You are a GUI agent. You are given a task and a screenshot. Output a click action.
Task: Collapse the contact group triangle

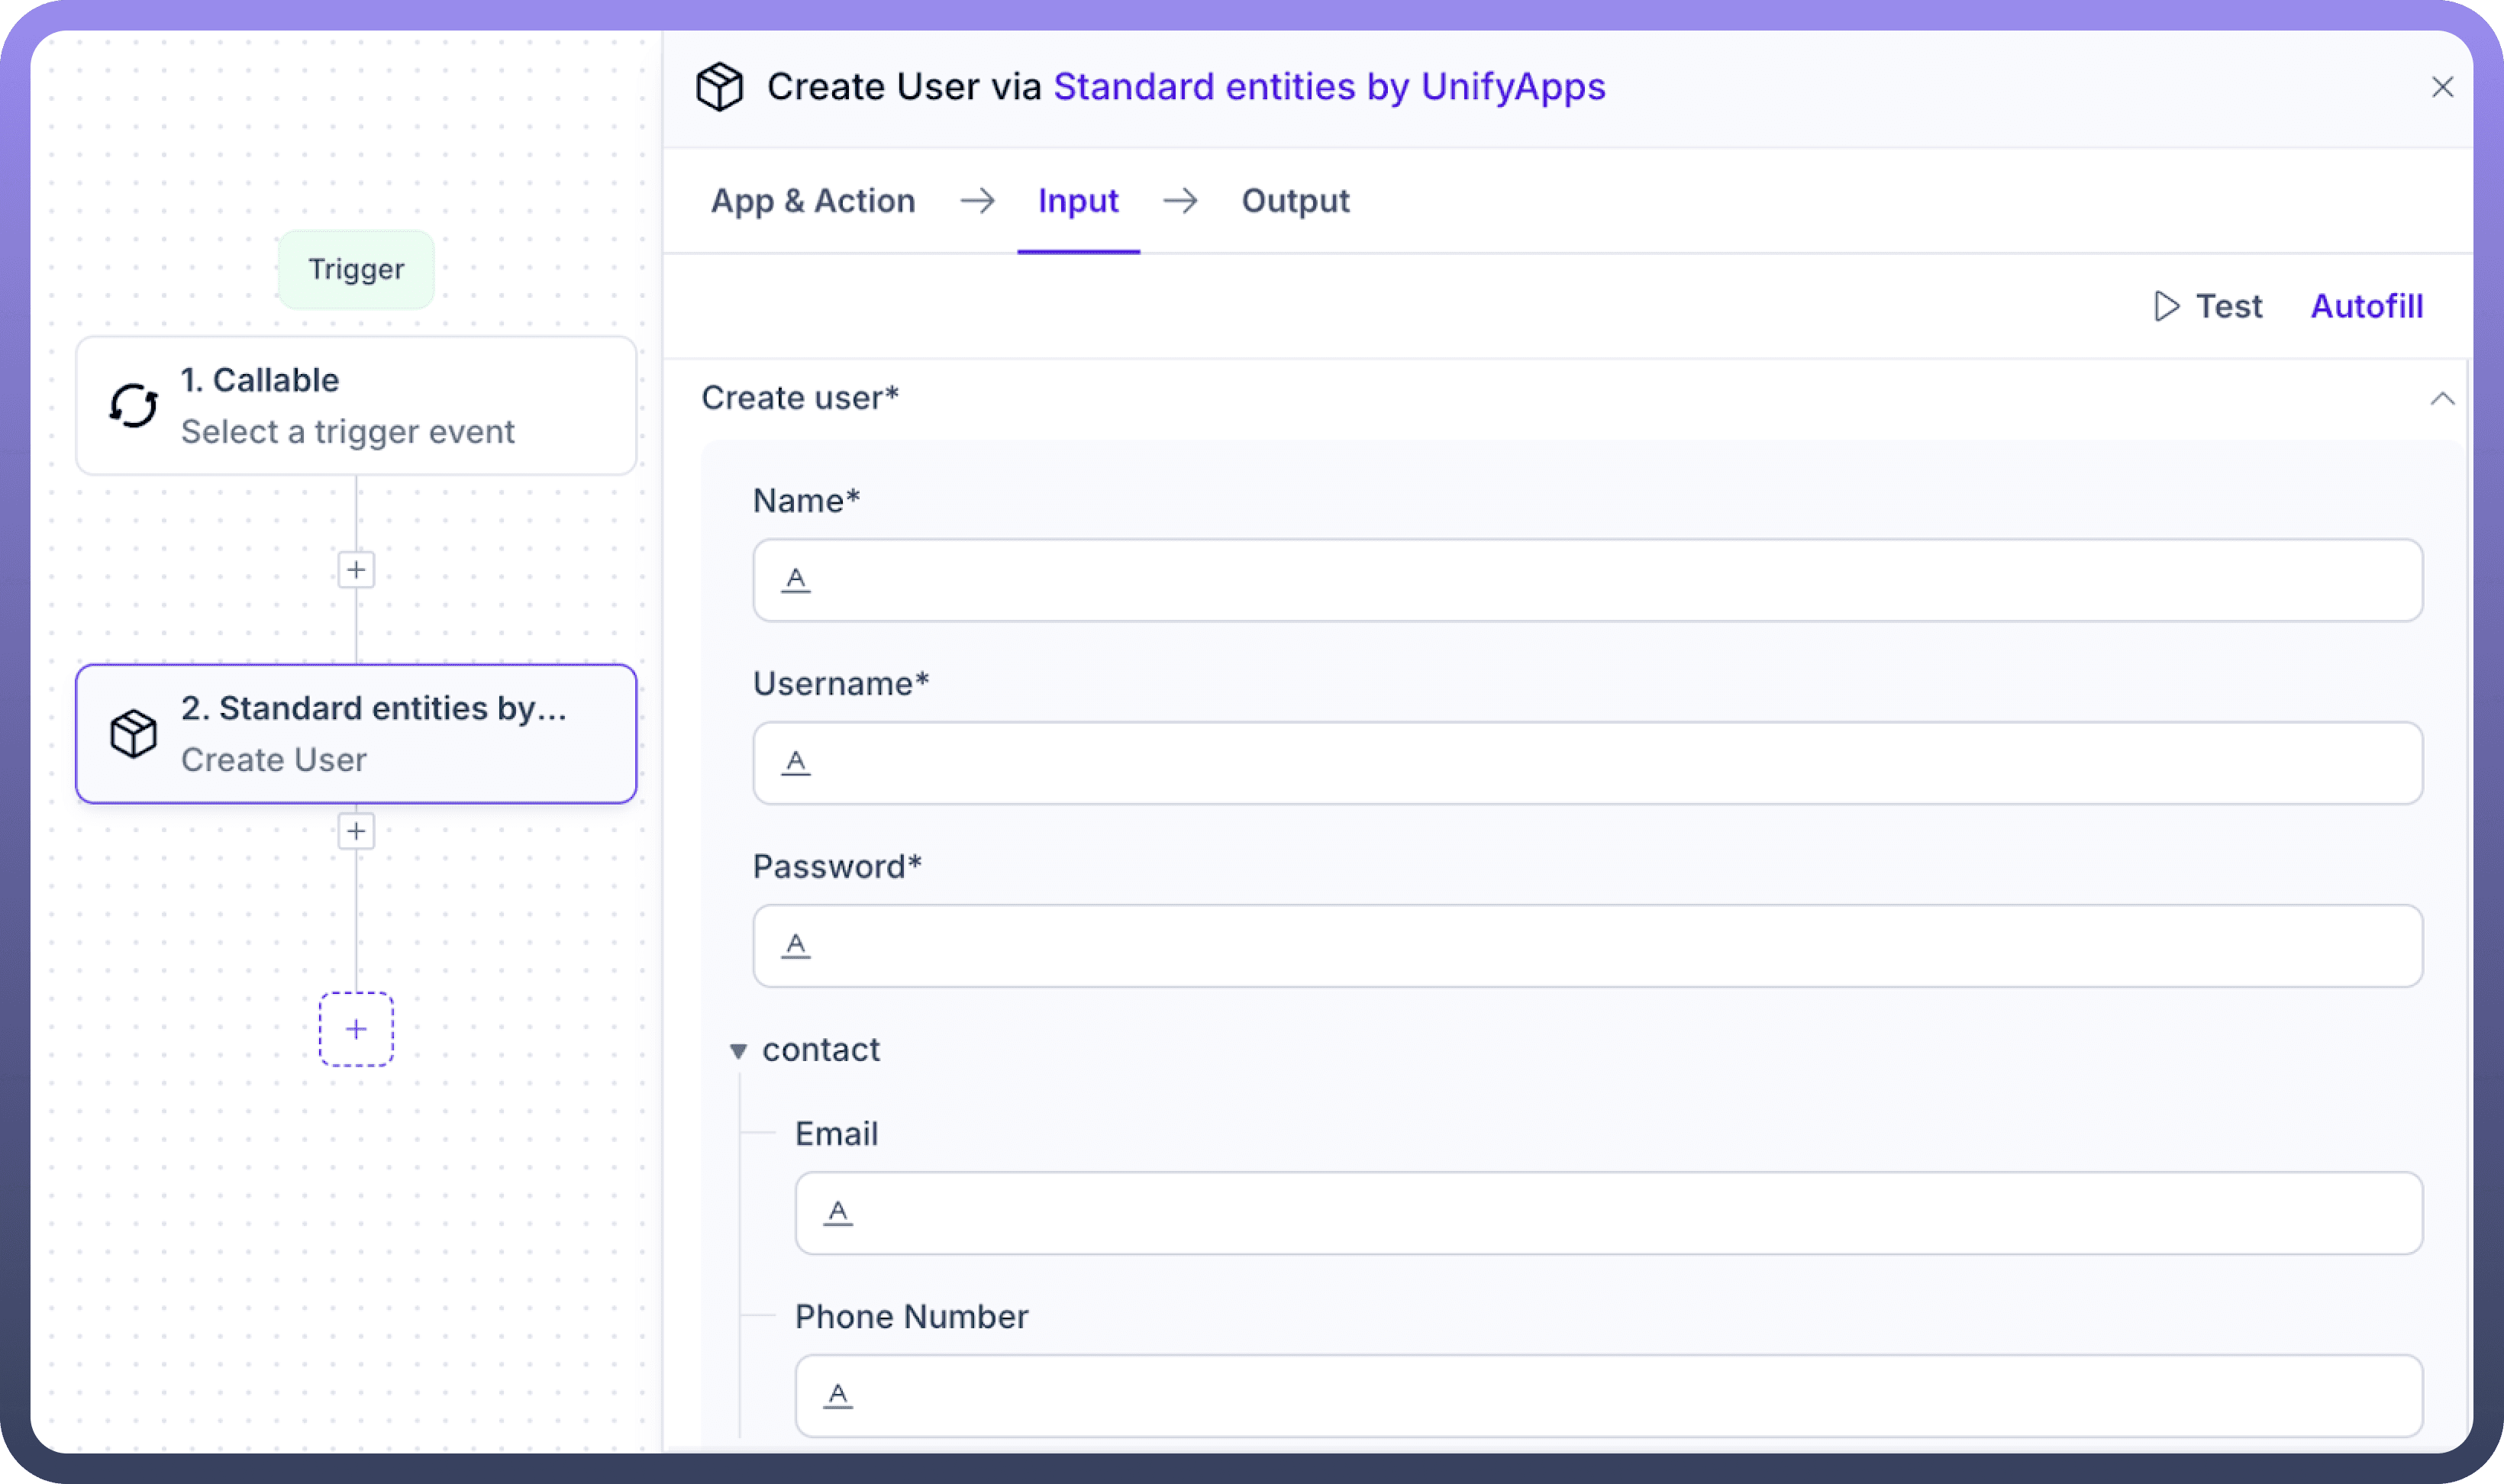pos(738,1051)
